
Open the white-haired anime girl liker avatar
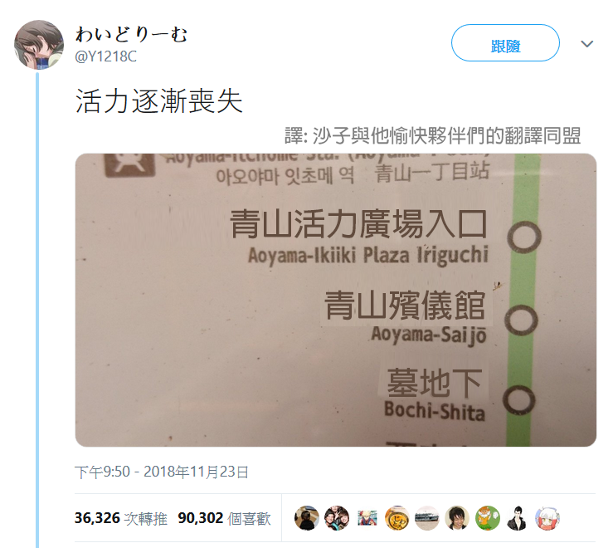(x=547, y=518)
